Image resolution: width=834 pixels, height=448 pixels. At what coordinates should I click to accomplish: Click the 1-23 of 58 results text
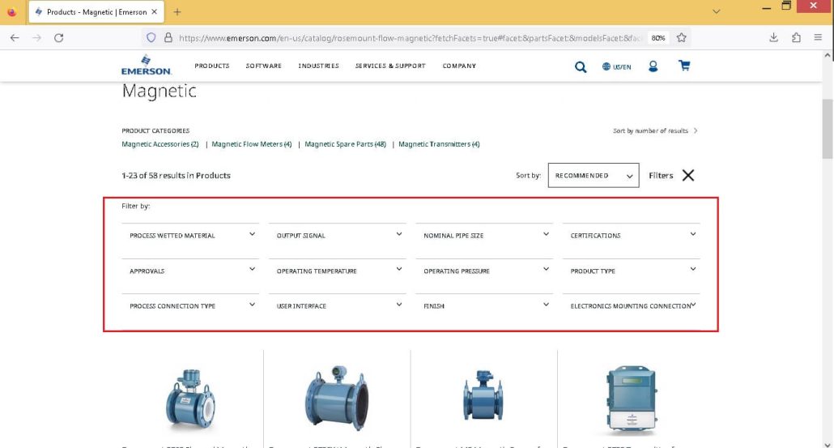tap(176, 175)
